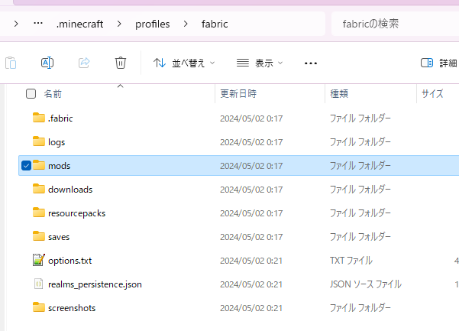
Task: Toggle the 詳細 details pane button
Action: coord(439,63)
